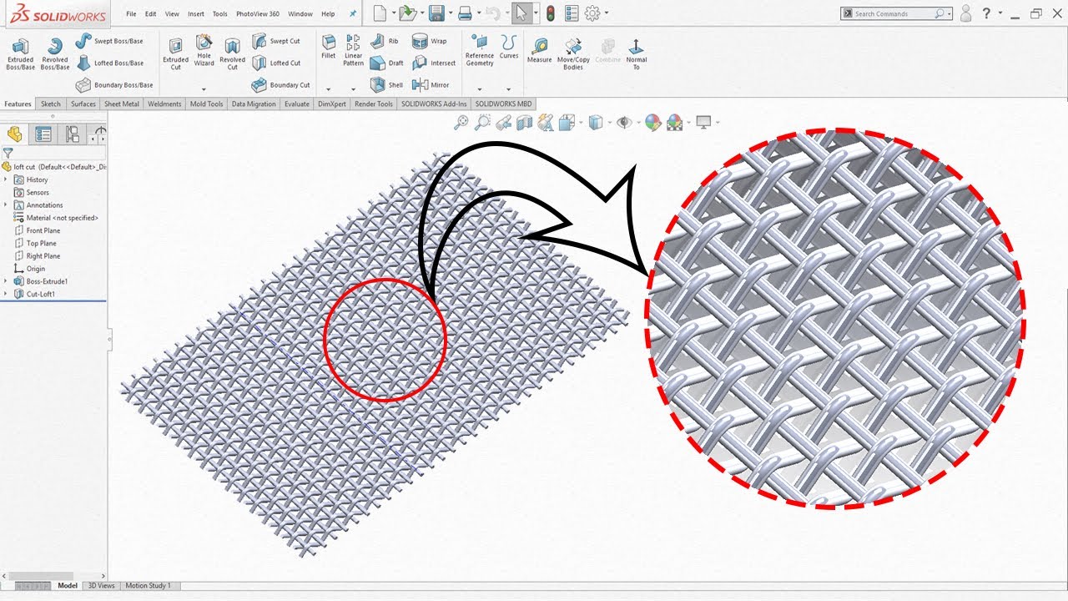
Task: Select the Shell tool
Action: point(387,84)
